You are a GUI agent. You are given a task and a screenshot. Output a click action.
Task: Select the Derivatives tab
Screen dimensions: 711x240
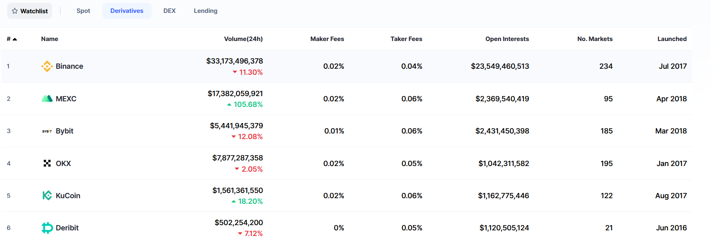[x=127, y=11]
